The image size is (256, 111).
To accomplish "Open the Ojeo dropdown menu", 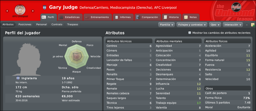I will click(215, 24).
